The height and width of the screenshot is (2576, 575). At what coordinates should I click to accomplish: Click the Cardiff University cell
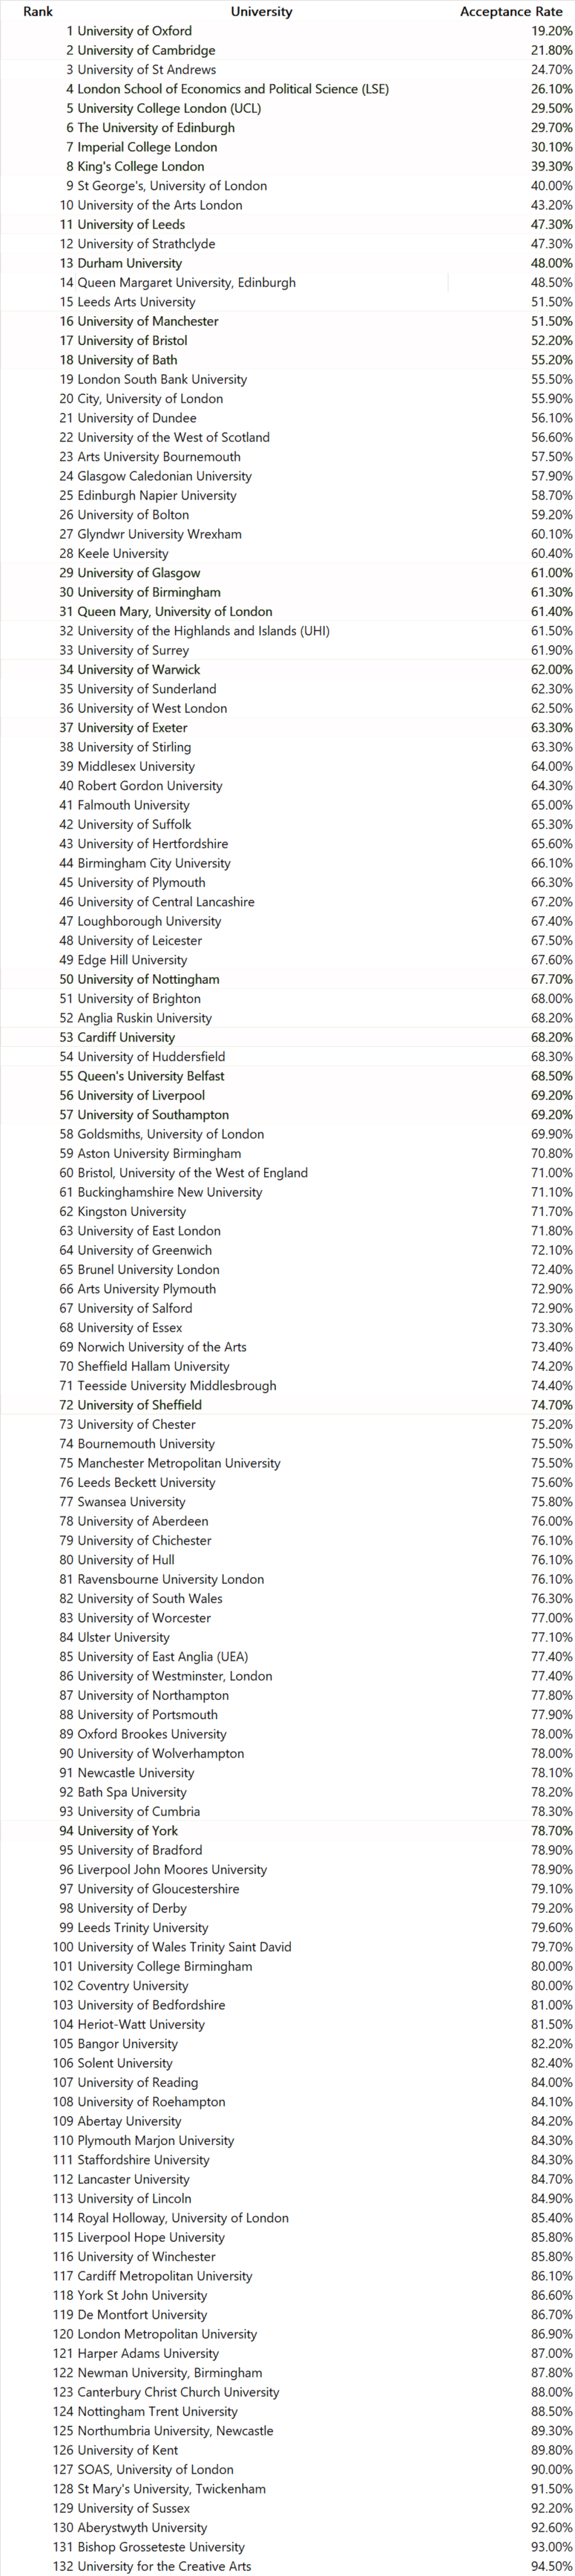point(126,1037)
